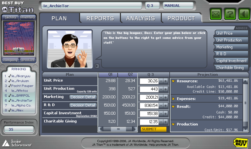Collapse the Resources section
251x149 pixels.
173,81
